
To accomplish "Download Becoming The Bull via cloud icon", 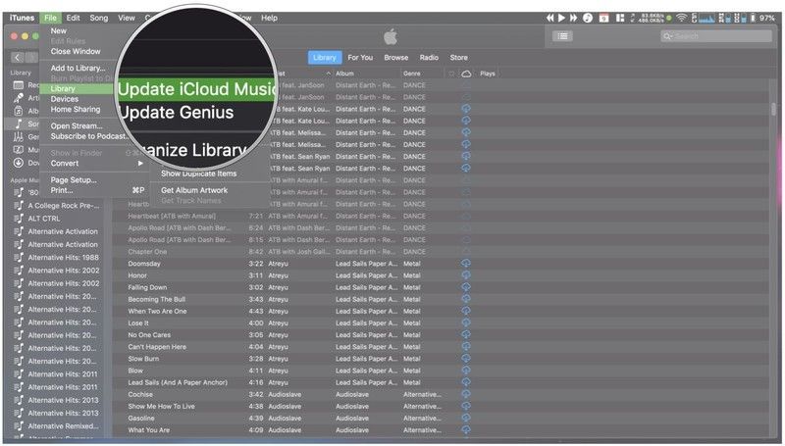I will point(465,299).
